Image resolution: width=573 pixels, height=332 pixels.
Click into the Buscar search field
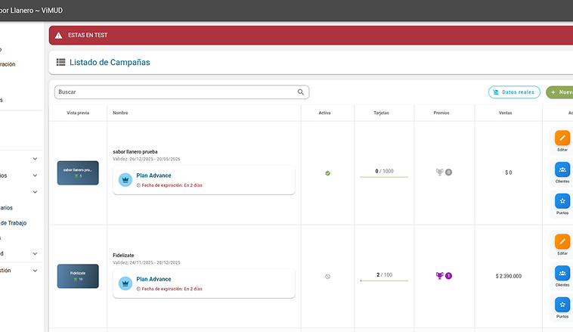[174, 92]
